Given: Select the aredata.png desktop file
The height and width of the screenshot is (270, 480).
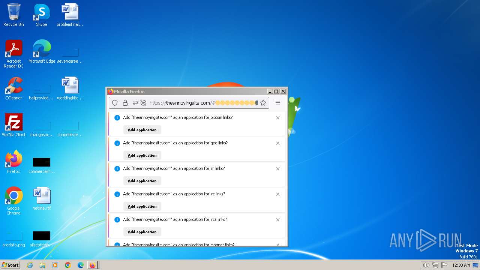Looking at the screenshot, I should (x=13, y=239).
